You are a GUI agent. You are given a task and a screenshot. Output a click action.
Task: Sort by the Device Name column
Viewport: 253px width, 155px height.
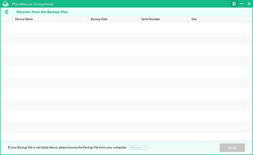[50, 19]
